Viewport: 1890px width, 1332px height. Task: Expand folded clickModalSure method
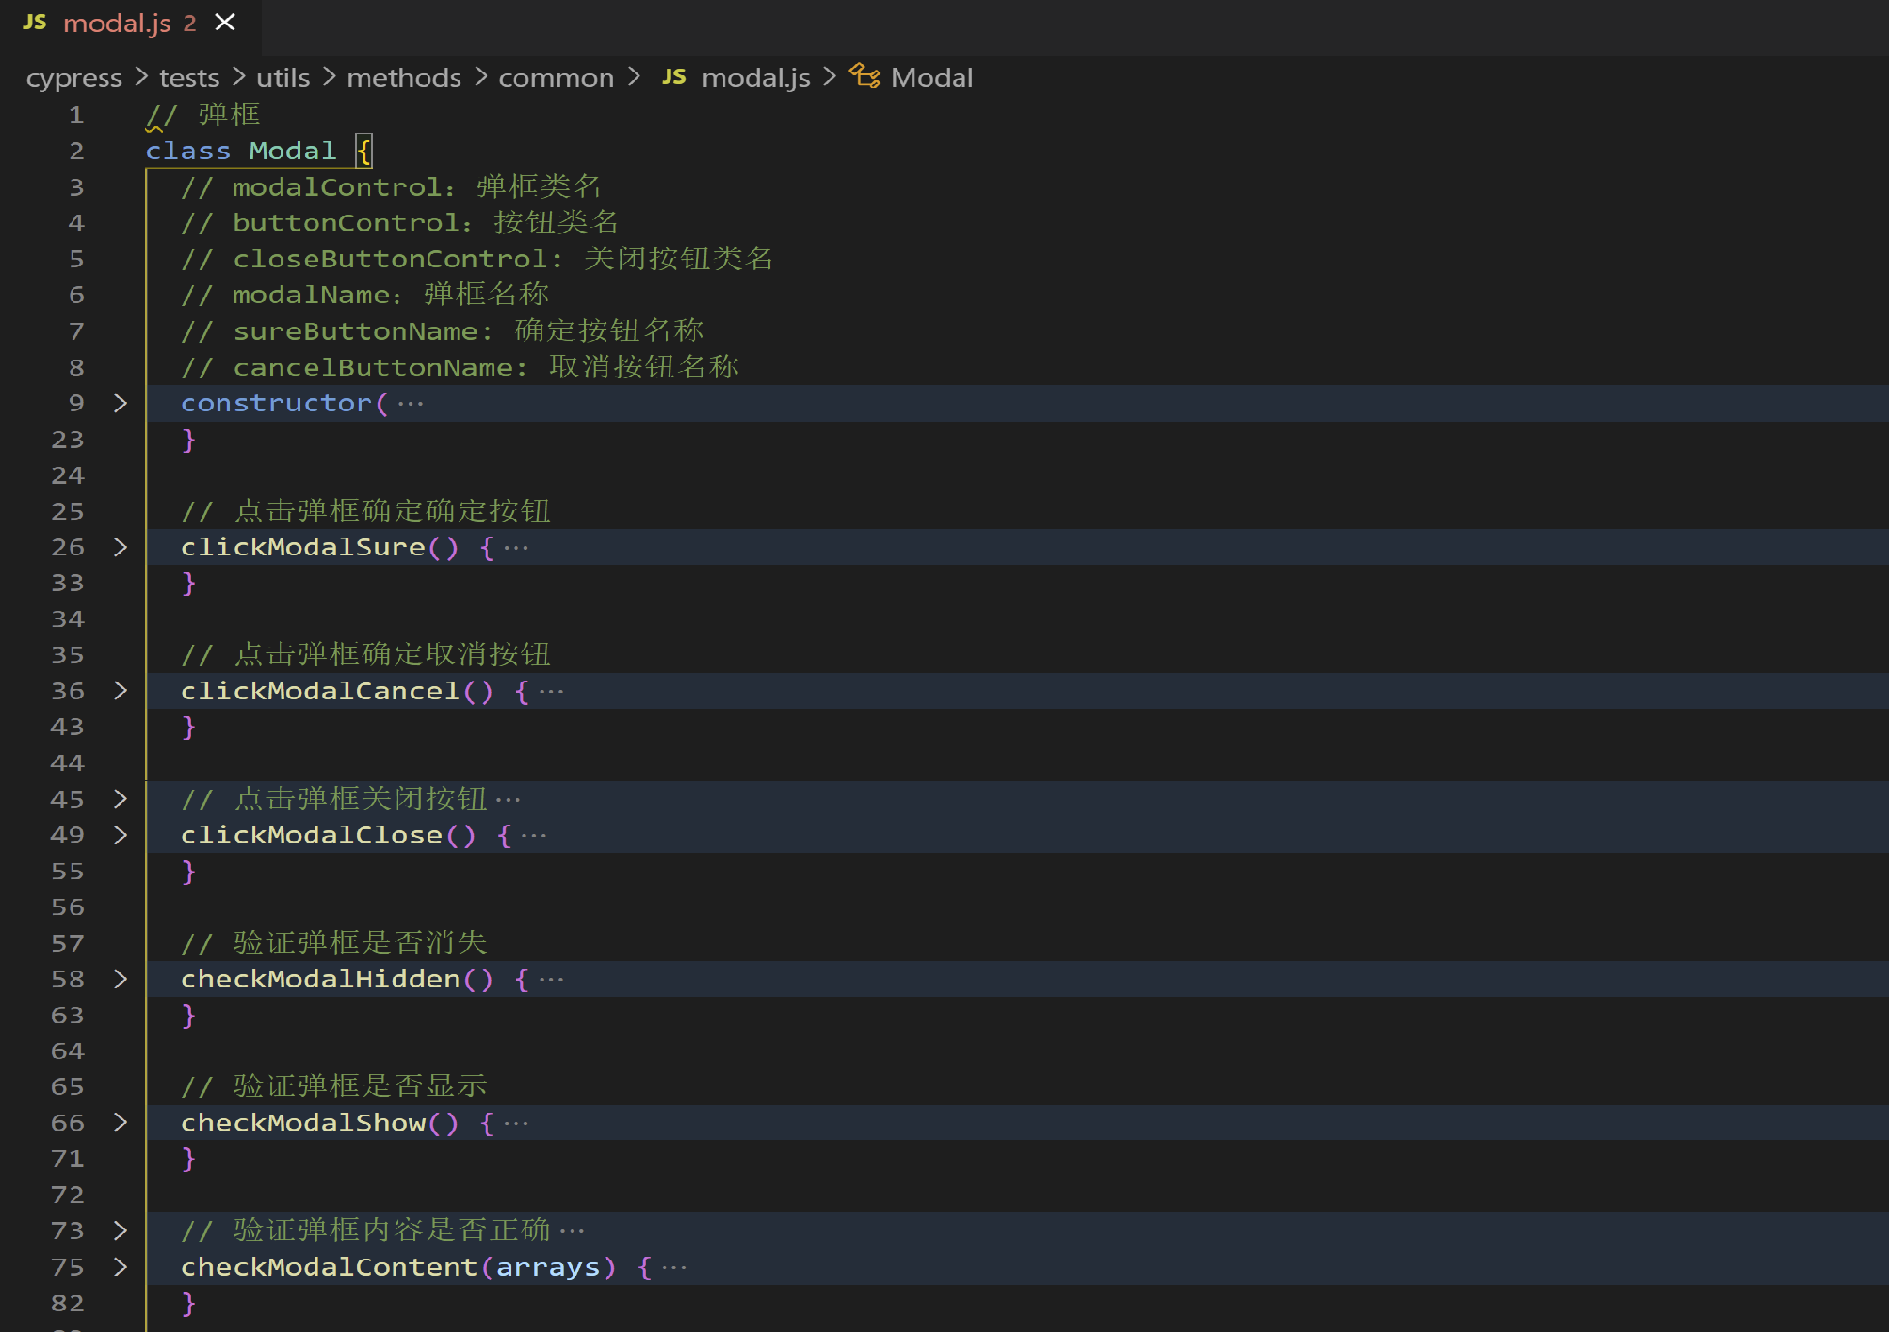(121, 547)
